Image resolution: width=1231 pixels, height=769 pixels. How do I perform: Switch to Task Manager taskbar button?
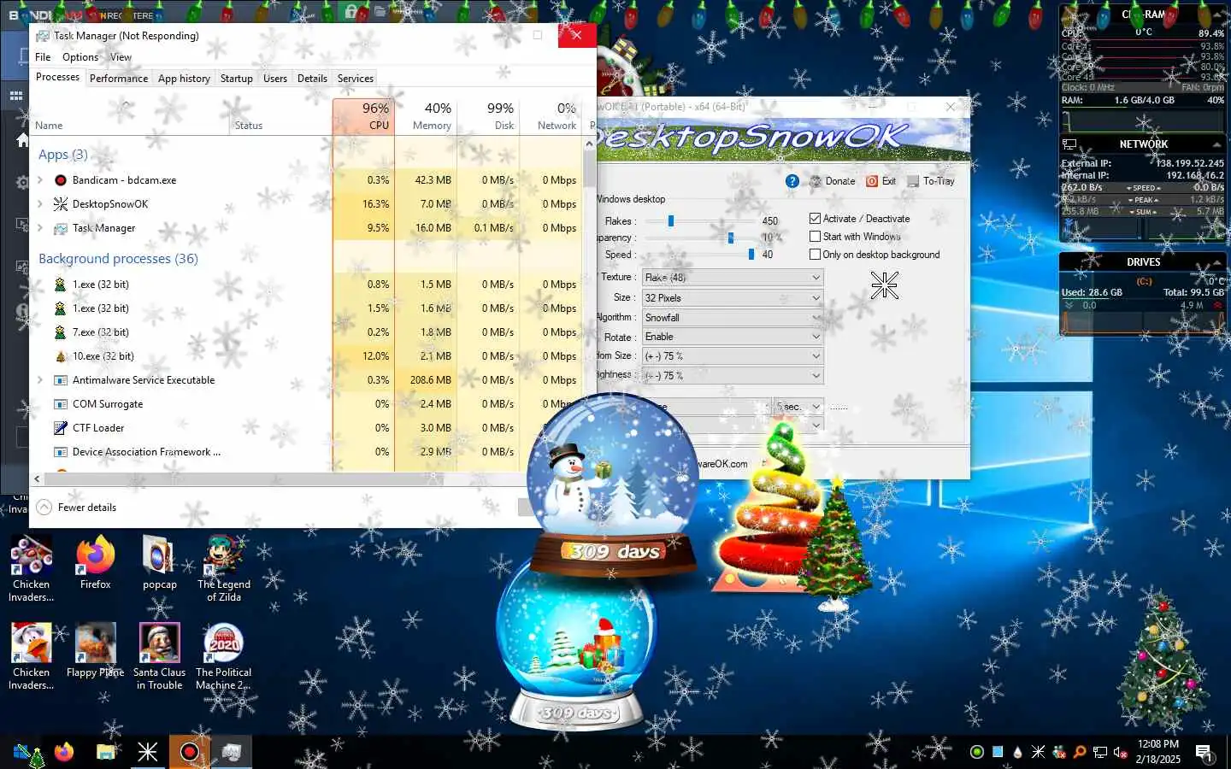click(x=231, y=753)
